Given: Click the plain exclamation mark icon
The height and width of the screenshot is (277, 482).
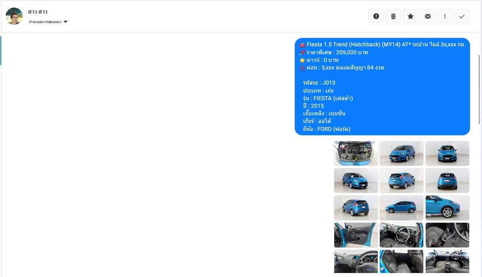Looking at the screenshot, I should pyautogui.click(x=444, y=16).
